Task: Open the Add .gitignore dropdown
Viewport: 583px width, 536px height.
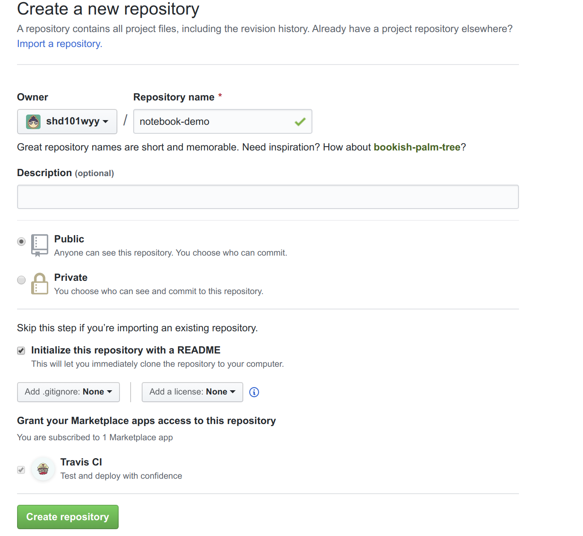Action: (68, 392)
